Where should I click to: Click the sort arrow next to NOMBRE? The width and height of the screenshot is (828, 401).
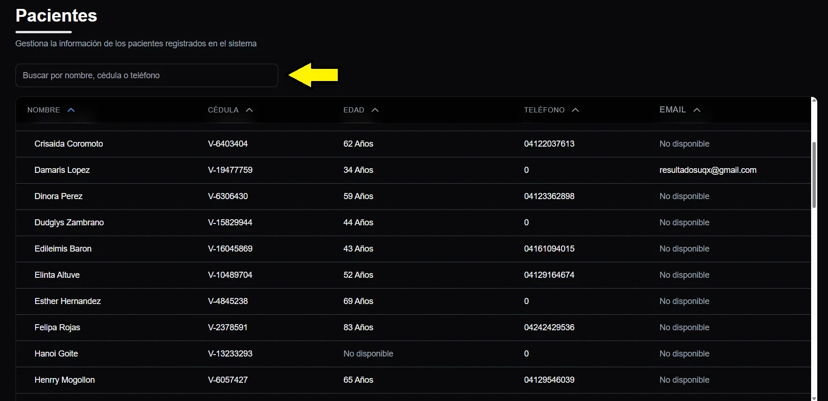pos(71,110)
